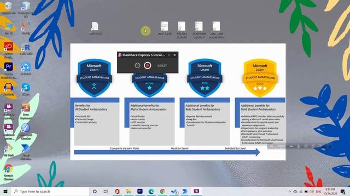
Task: Open the battery status tray icon
Action: click(x=306, y=192)
